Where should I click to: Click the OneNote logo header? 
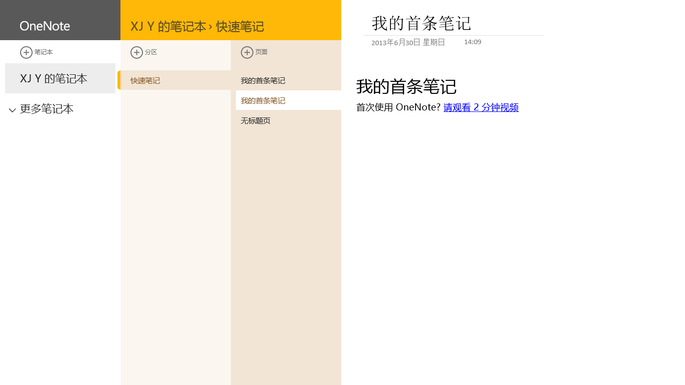pos(45,26)
